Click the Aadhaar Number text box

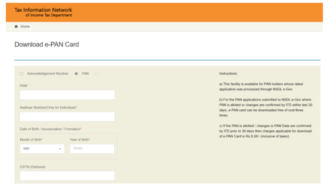[x=67, y=117]
